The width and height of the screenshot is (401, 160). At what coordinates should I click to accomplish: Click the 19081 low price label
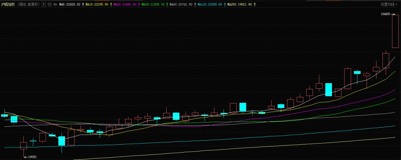32,157
